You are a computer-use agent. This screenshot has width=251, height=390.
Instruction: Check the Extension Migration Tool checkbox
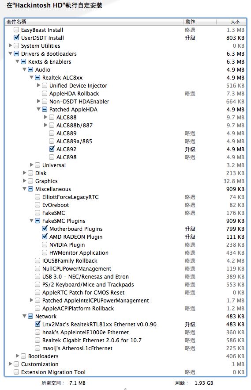[16, 372]
